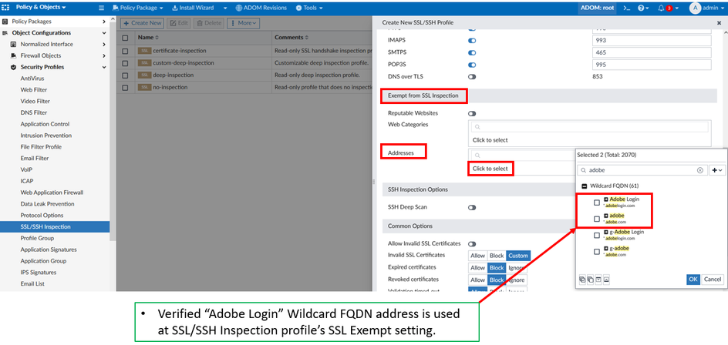
Task: Toggle the POP3S switch
Action: pos(472,65)
